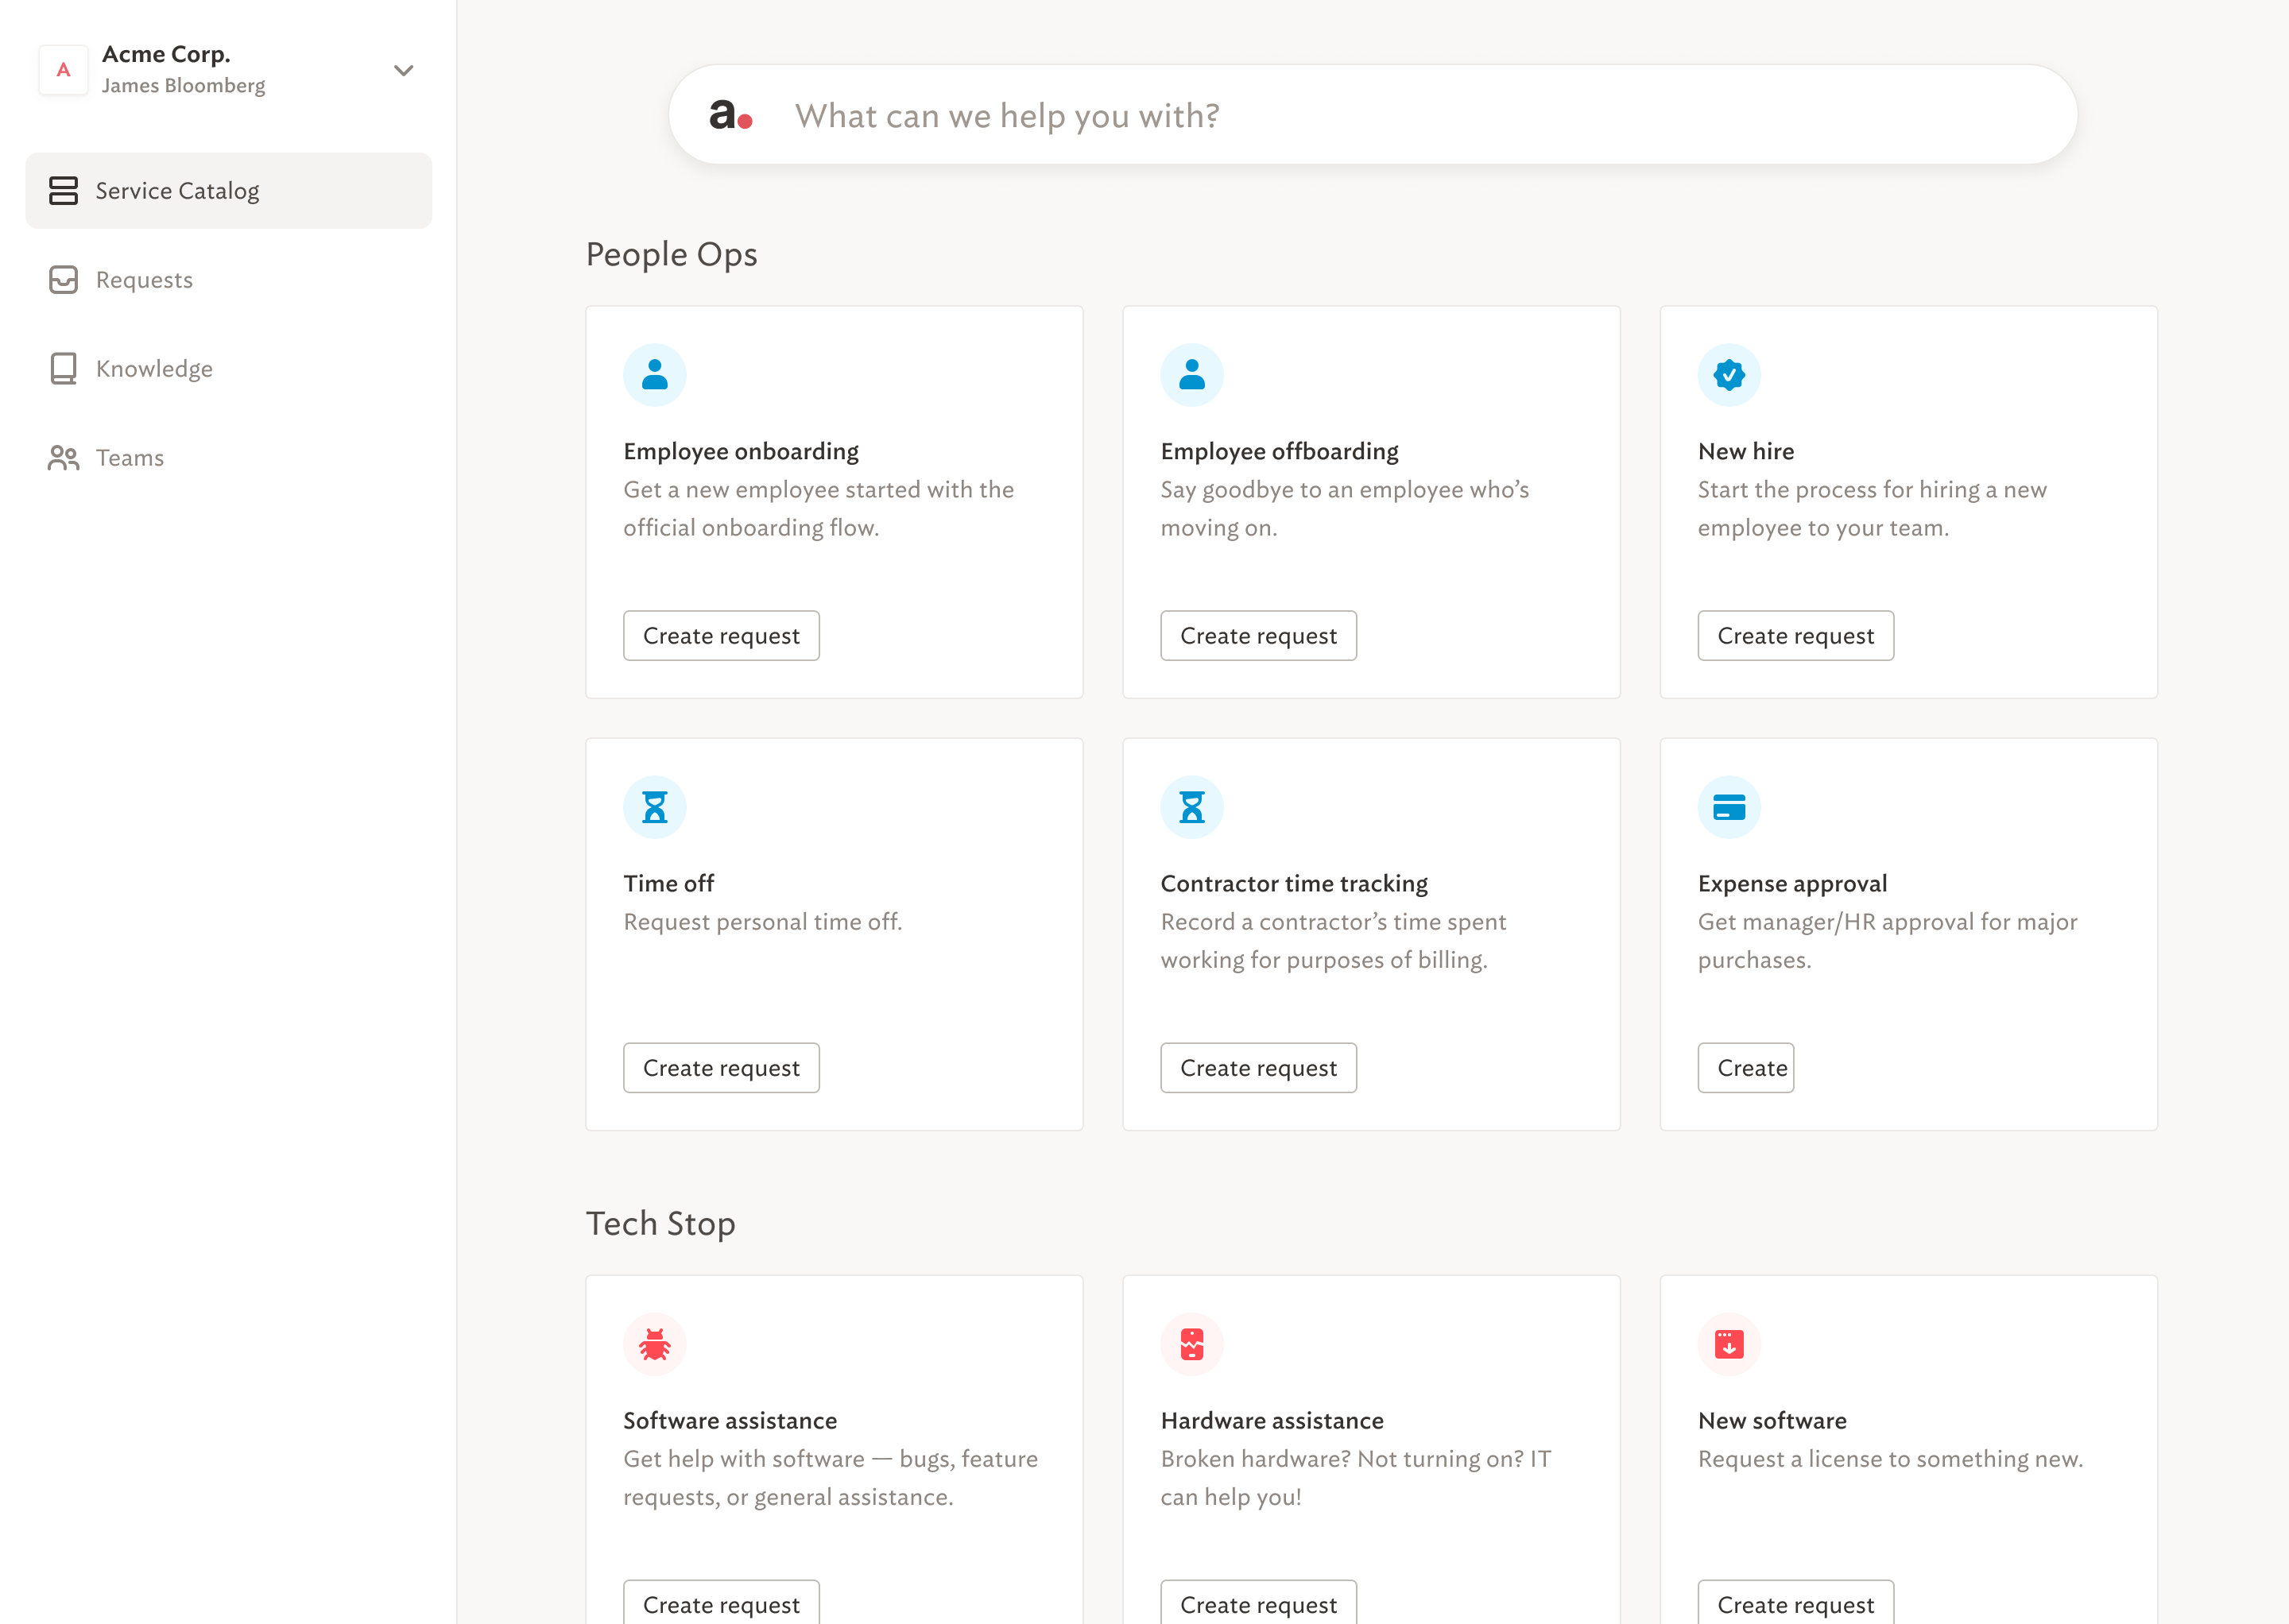Click the New hire verified badge icon

coord(1729,375)
